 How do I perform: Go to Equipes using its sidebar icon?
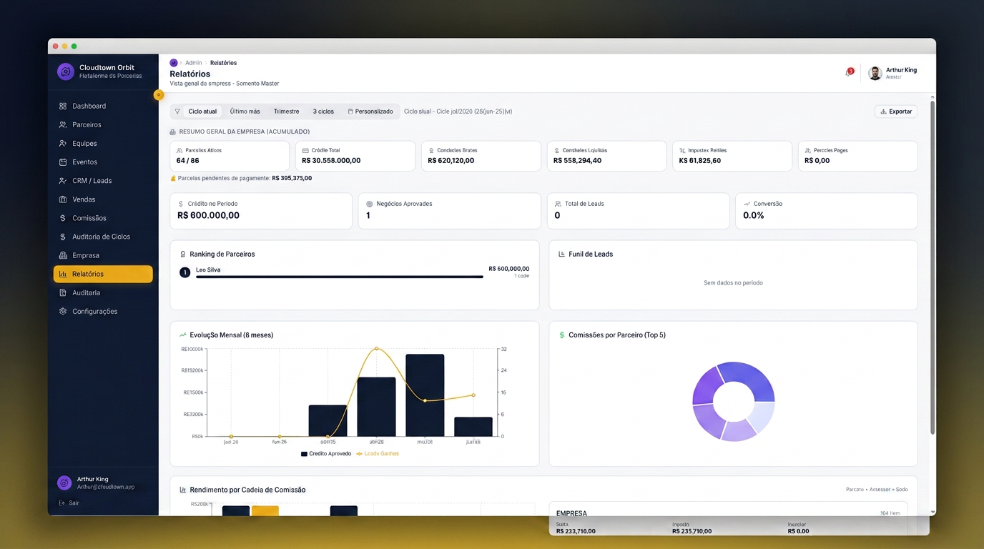click(63, 143)
